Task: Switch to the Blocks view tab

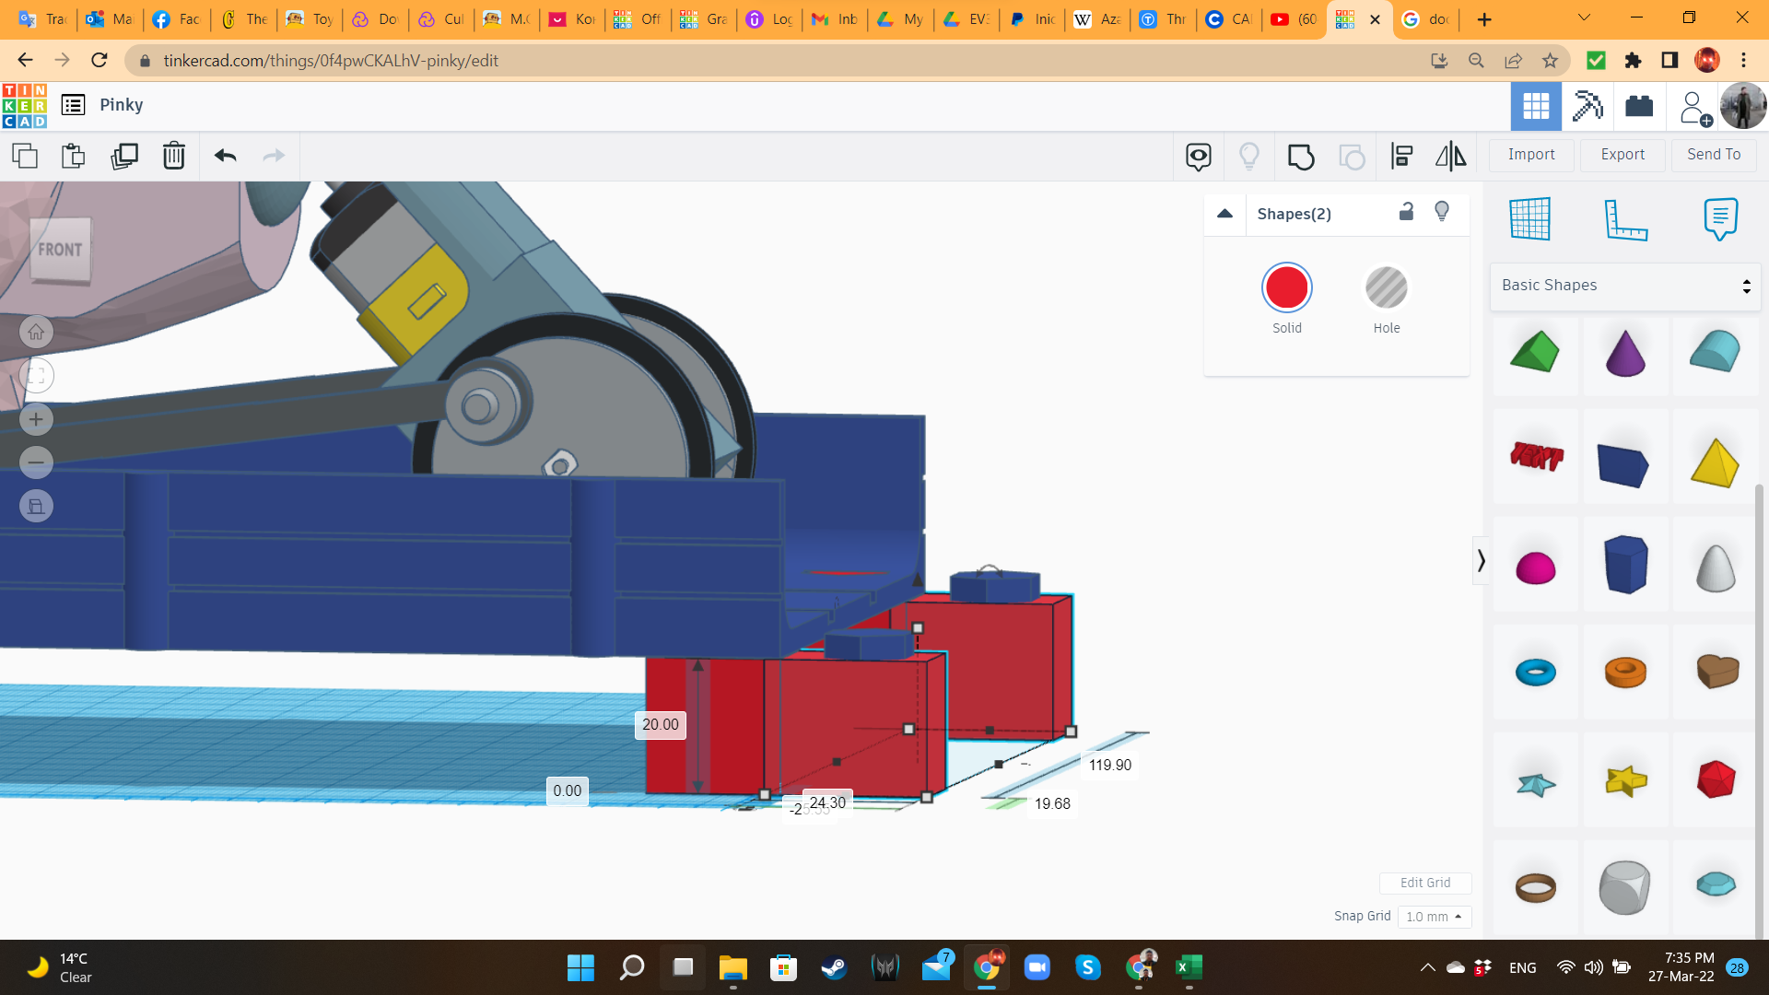Action: [x=1587, y=106]
